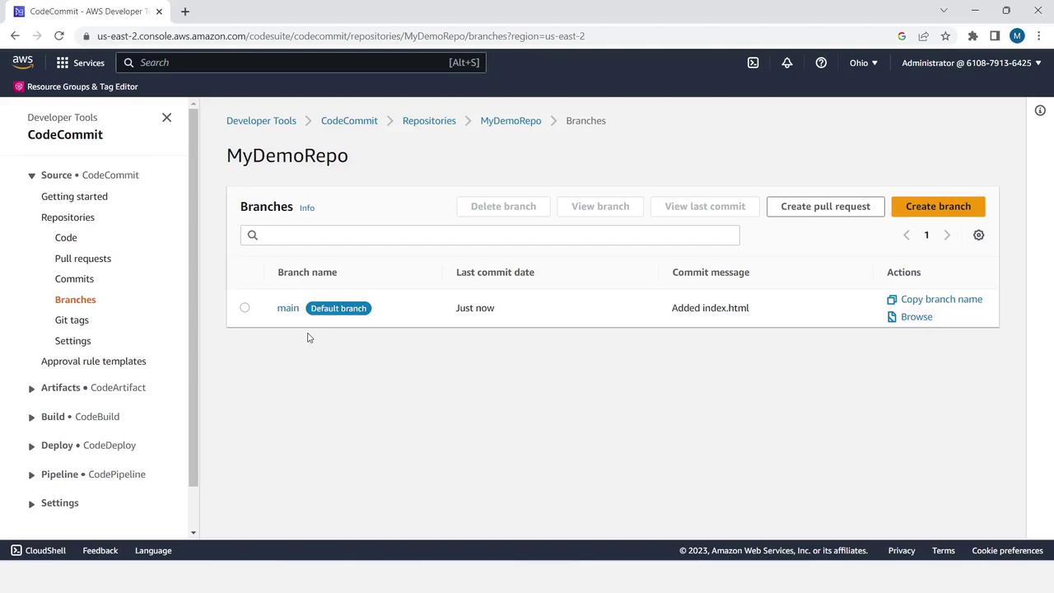Screen dimensions: 1054x593
Task: Open the Services grid menu
Action: click(80, 63)
